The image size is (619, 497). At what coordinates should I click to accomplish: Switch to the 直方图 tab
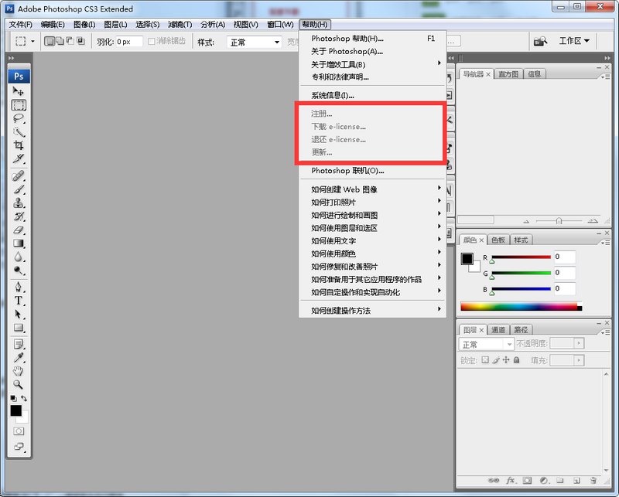coord(508,74)
